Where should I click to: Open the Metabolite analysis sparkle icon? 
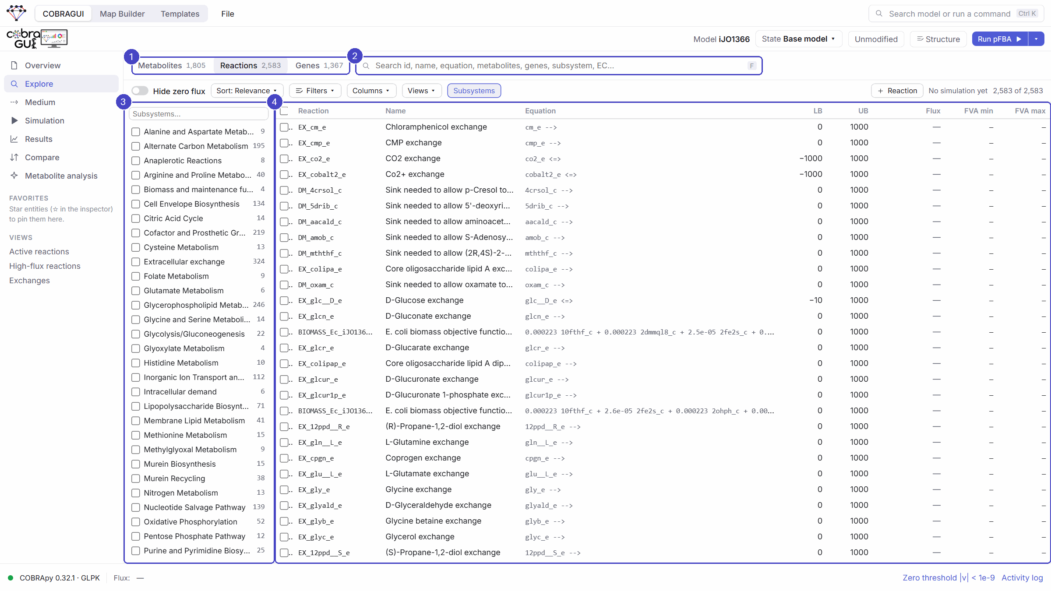[14, 176]
